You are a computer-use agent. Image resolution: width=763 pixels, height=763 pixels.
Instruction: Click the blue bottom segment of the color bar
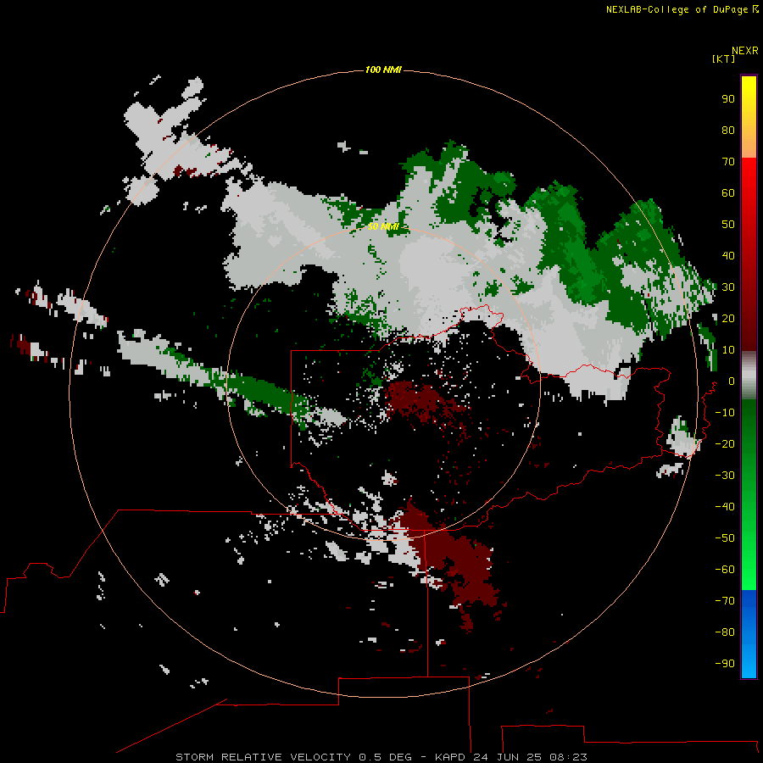[x=749, y=633]
